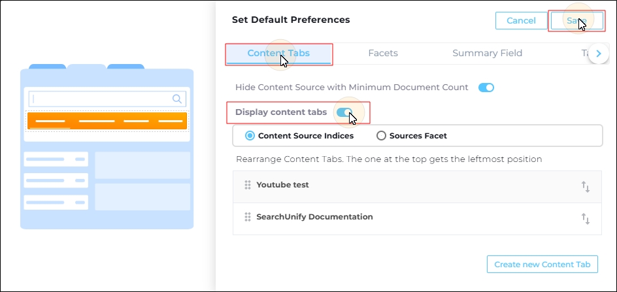Screen dimensions: 617x292
Task: Click the search field in layout preview
Action: pos(107,99)
